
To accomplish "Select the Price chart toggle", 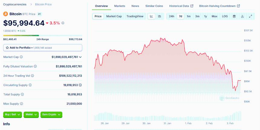I will [x=98, y=16].
